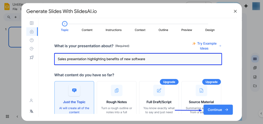Select the Rough Notes content option

coord(117,97)
